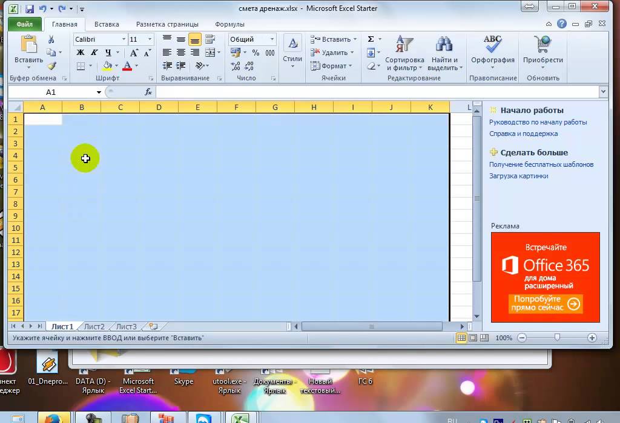This screenshot has width=620, height=423.
Task: Click the text orientation icon
Action: pos(200,65)
